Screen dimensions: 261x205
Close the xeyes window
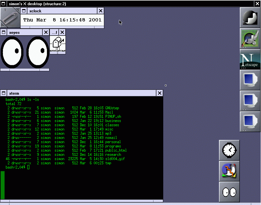pyautogui.click(x=46, y=32)
